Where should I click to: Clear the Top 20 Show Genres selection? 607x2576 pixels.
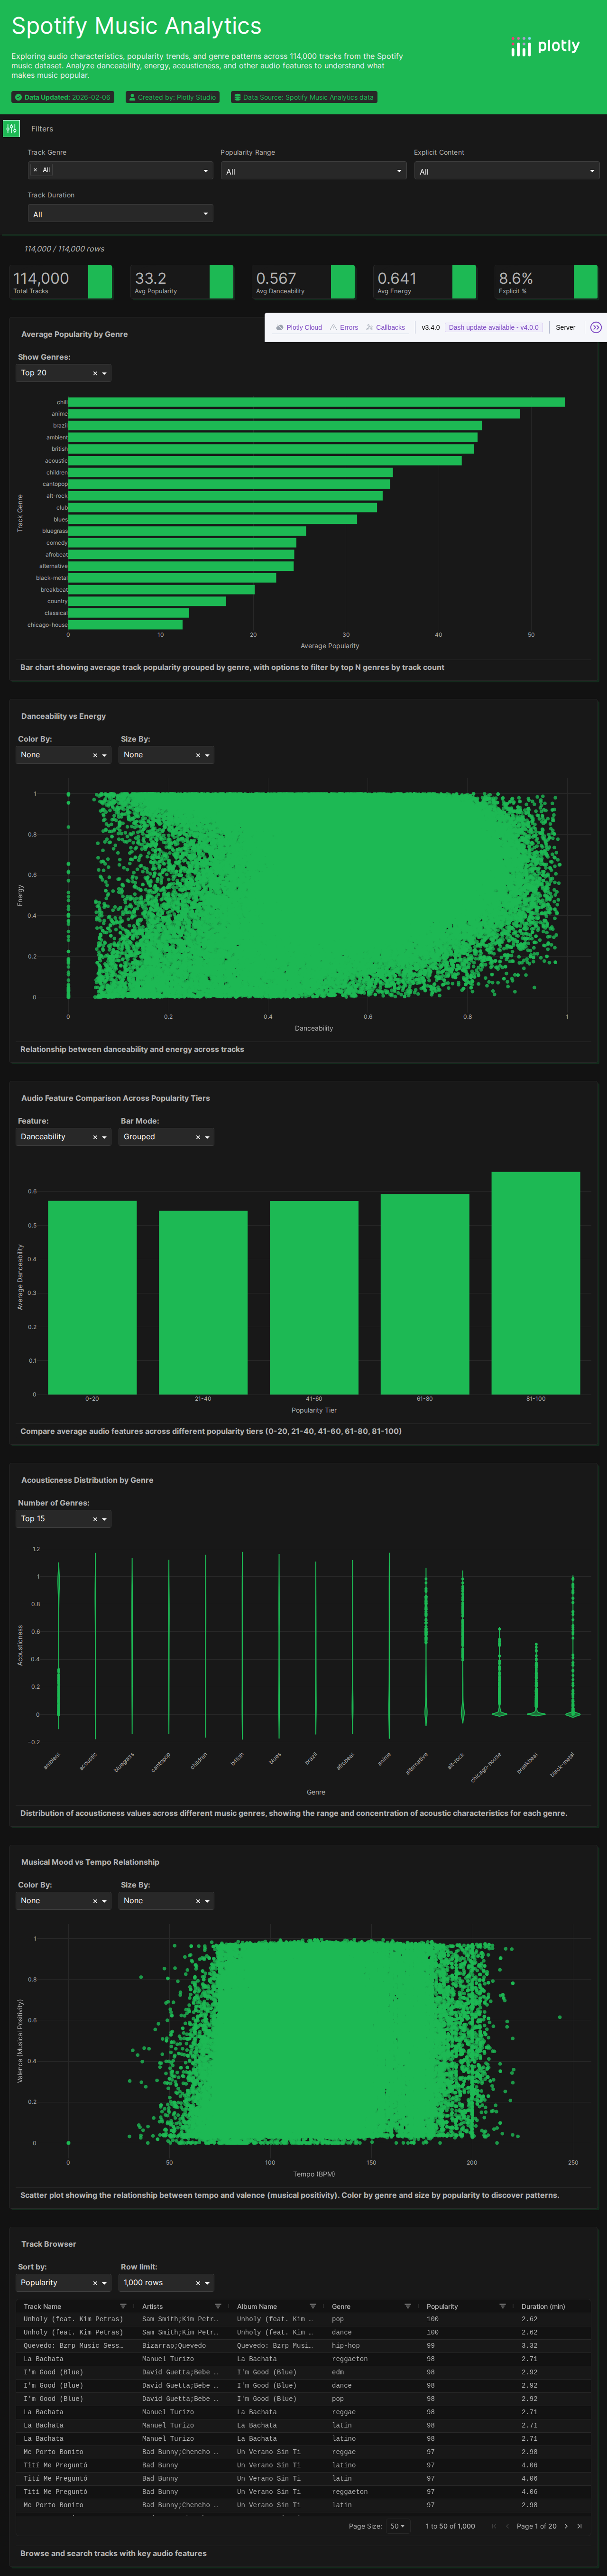95,373
